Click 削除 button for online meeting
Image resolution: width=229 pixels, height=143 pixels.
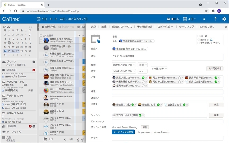tap(145, 127)
